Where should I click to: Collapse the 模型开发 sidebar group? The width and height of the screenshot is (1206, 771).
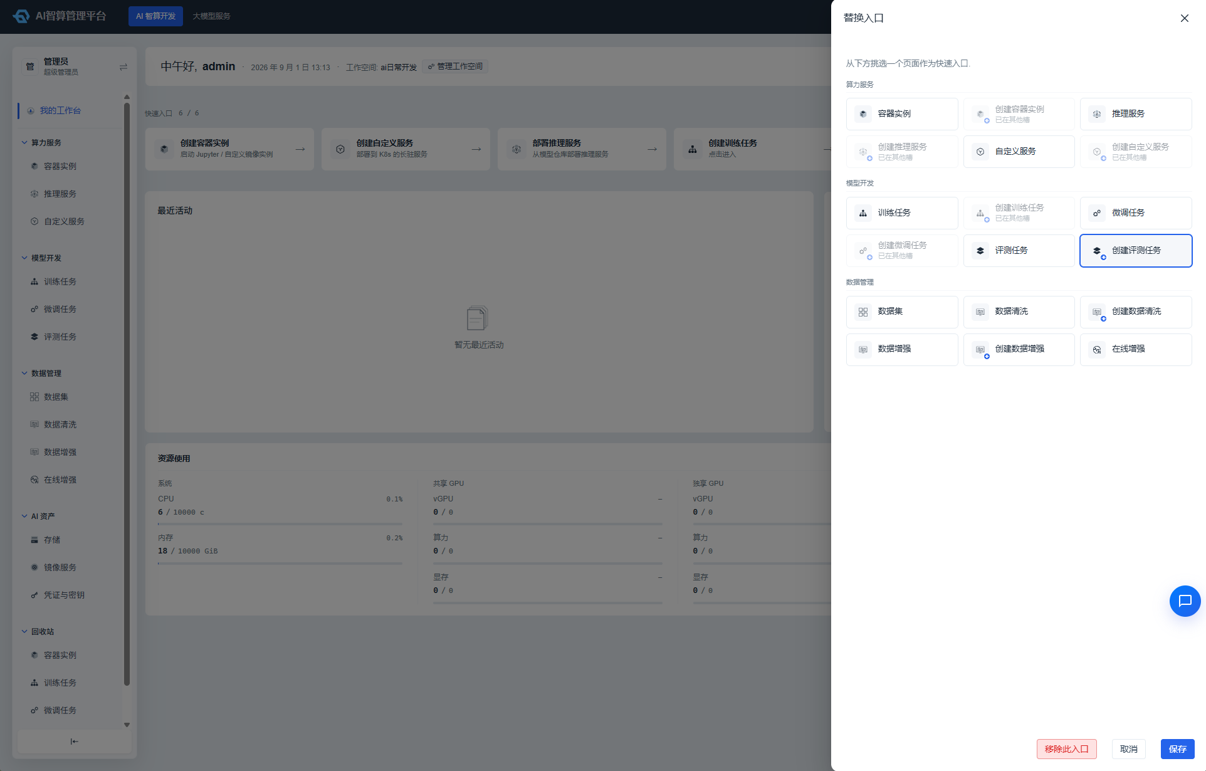24,258
